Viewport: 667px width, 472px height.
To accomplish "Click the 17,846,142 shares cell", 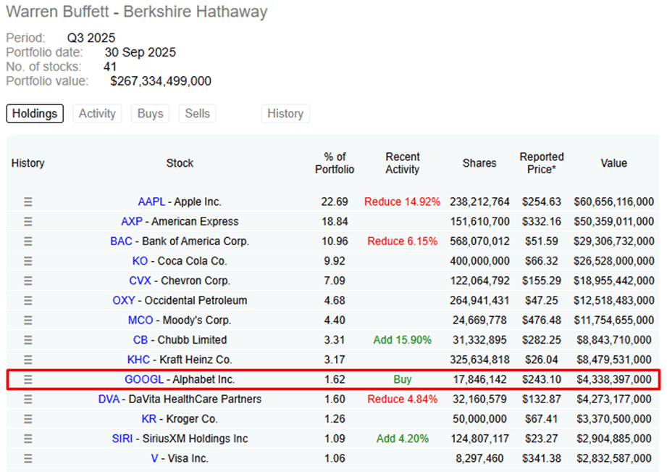I will pos(479,380).
